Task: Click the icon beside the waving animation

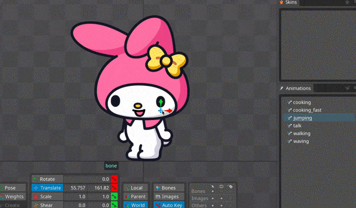Action: 290,141
